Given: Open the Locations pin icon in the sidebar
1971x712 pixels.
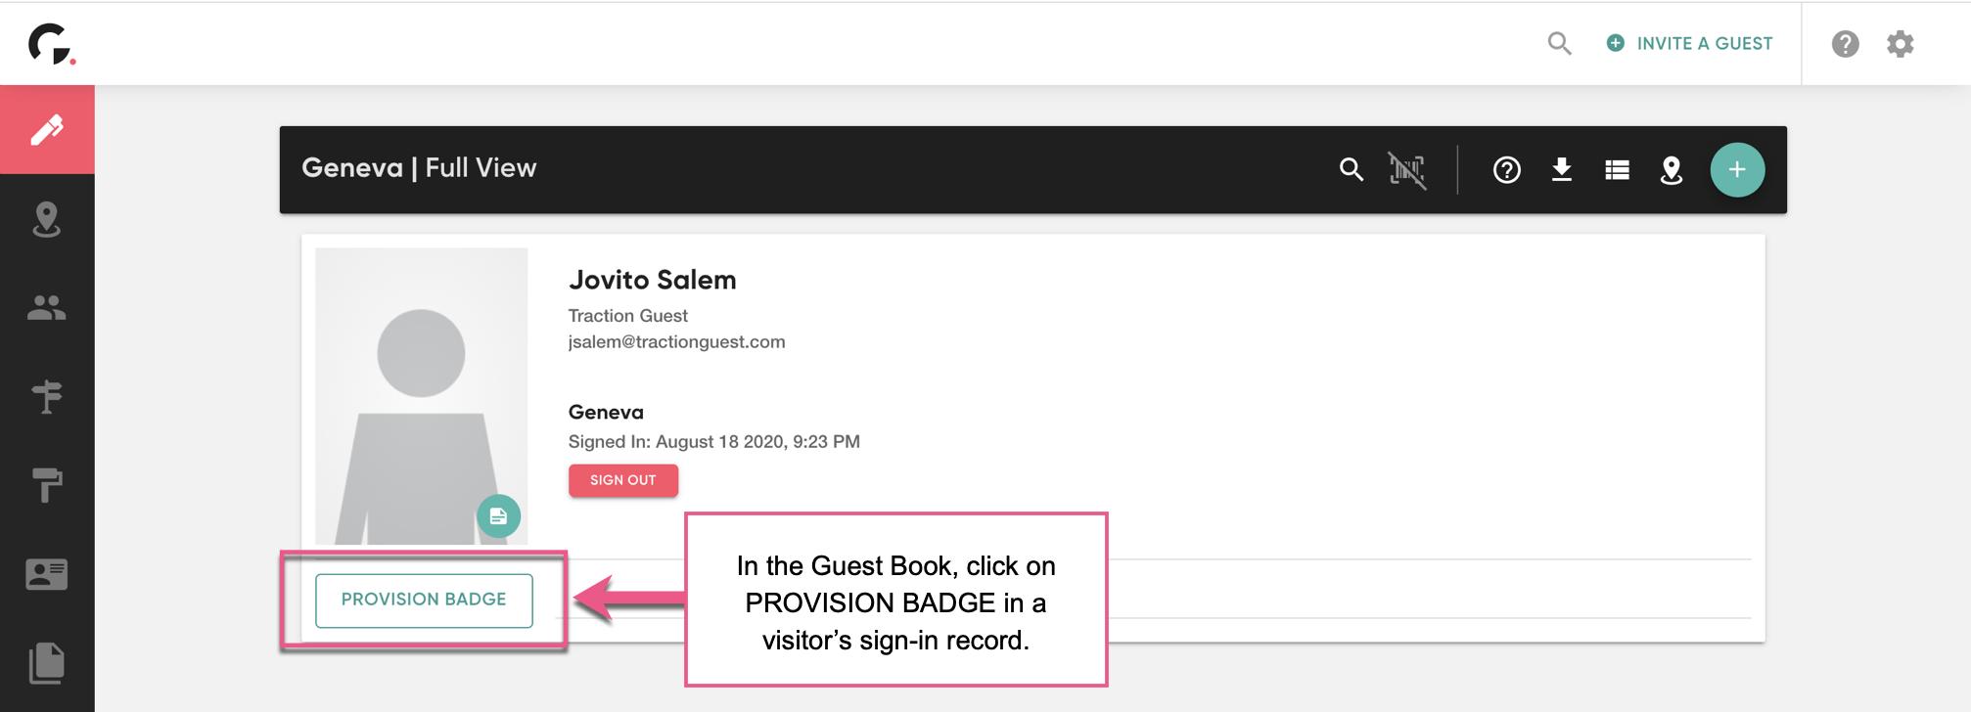Looking at the screenshot, I should (47, 220).
